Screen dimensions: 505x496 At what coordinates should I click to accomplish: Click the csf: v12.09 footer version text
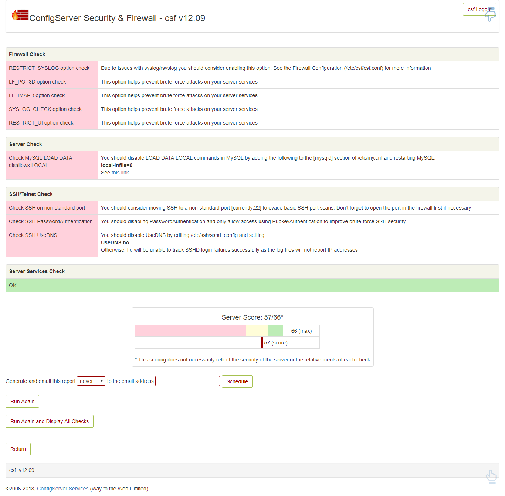pos(22,470)
